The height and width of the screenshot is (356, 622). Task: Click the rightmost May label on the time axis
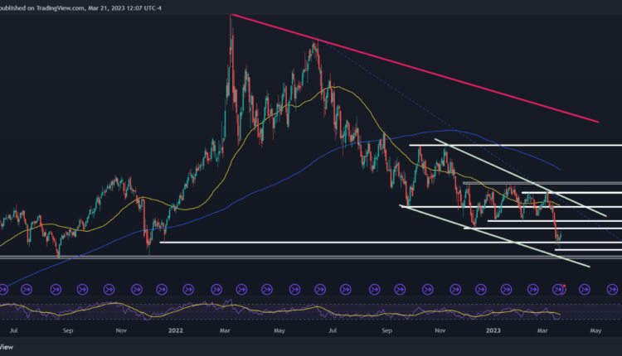(x=595, y=329)
